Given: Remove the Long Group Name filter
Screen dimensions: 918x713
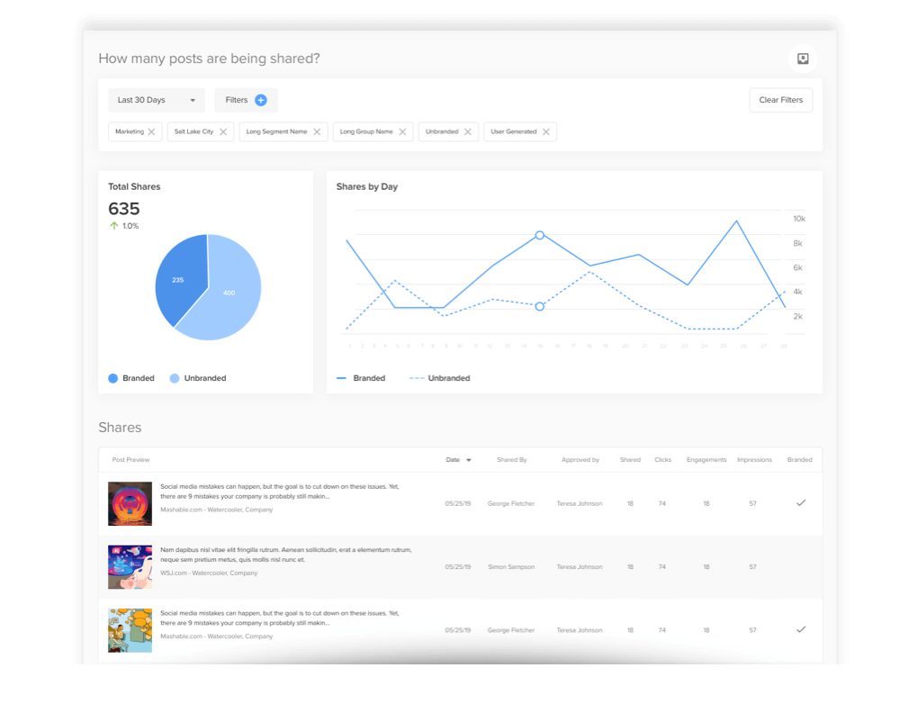Looking at the screenshot, I should (x=402, y=132).
